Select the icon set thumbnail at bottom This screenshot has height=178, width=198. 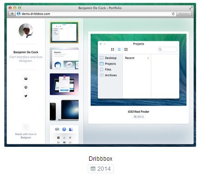[64, 134]
